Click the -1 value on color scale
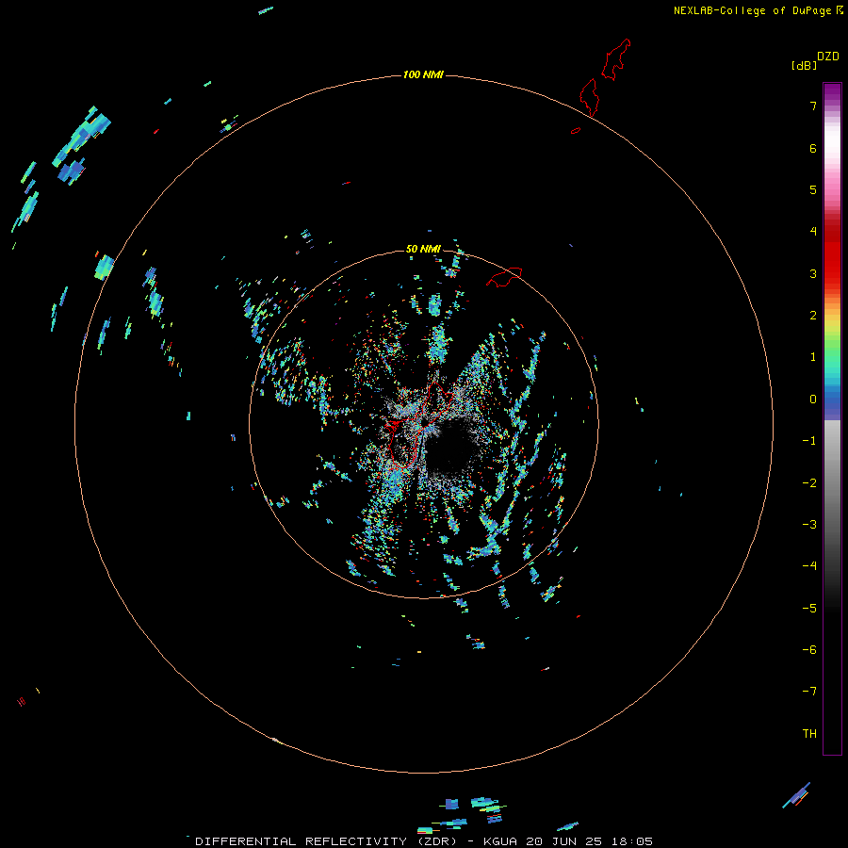This screenshot has height=848, width=848. [809, 441]
